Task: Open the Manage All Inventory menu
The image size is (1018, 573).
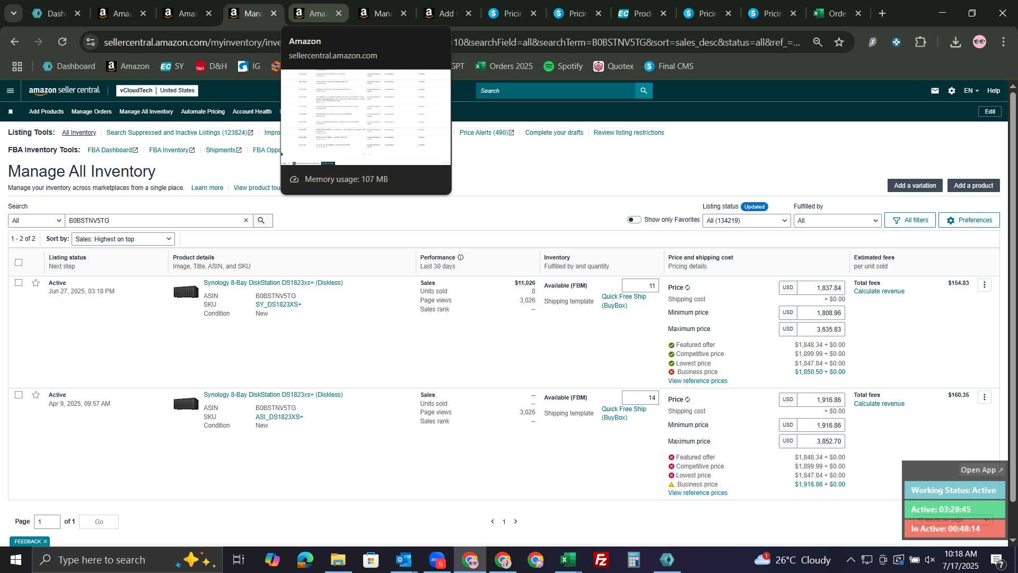Action: 146,111
